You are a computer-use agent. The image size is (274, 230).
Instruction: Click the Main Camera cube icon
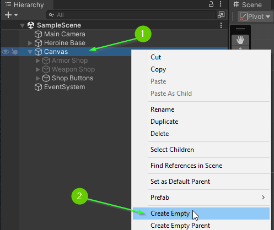click(38, 34)
